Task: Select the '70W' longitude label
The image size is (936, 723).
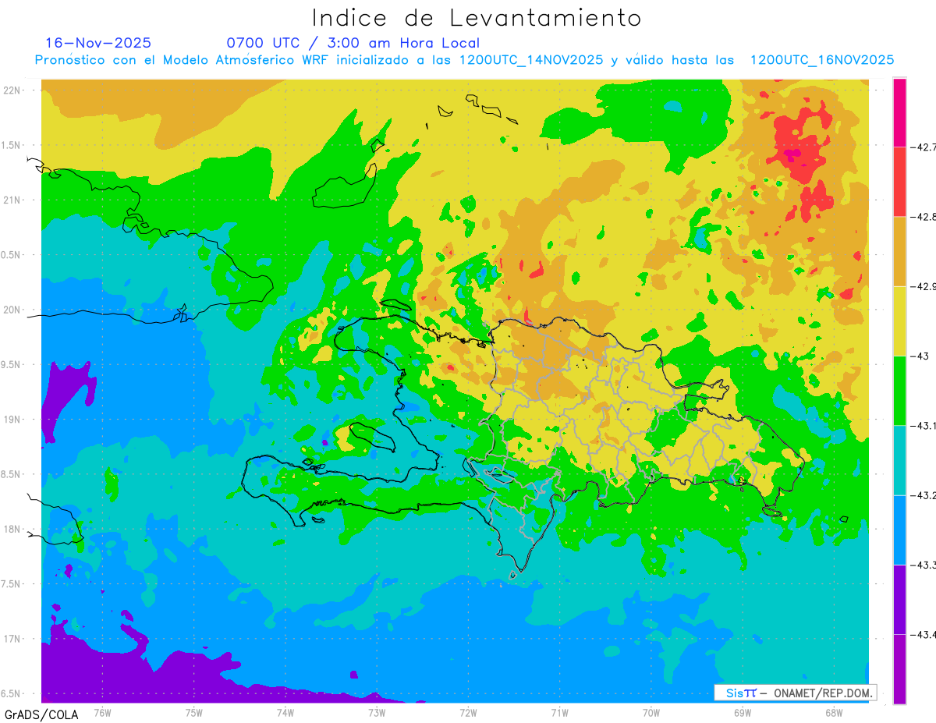Action: tap(651, 713)
